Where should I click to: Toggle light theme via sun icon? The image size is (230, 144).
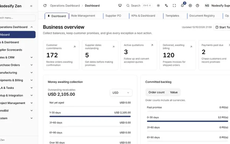tap(158, 6)
